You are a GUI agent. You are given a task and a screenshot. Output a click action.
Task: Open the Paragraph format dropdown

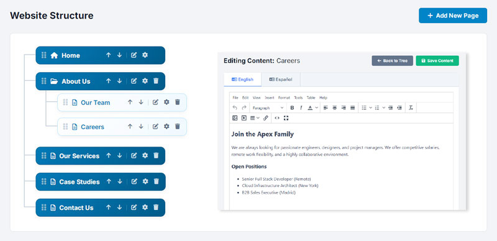(x=268, y=108)
